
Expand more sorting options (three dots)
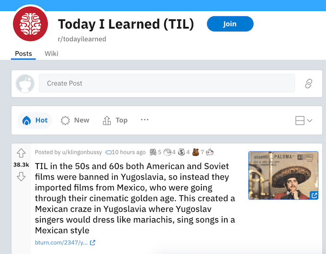point(145,120)
